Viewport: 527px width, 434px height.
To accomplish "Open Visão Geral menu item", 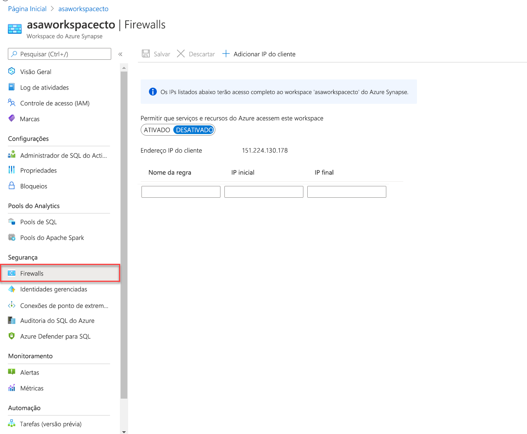I will pos(36,72).
